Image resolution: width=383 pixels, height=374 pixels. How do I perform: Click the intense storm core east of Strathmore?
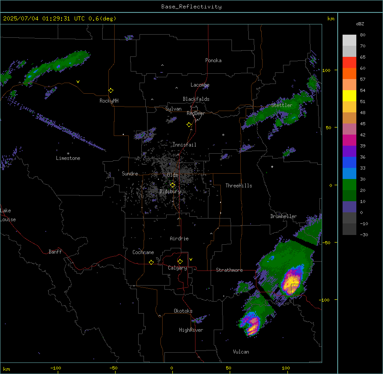pos(292,284)
